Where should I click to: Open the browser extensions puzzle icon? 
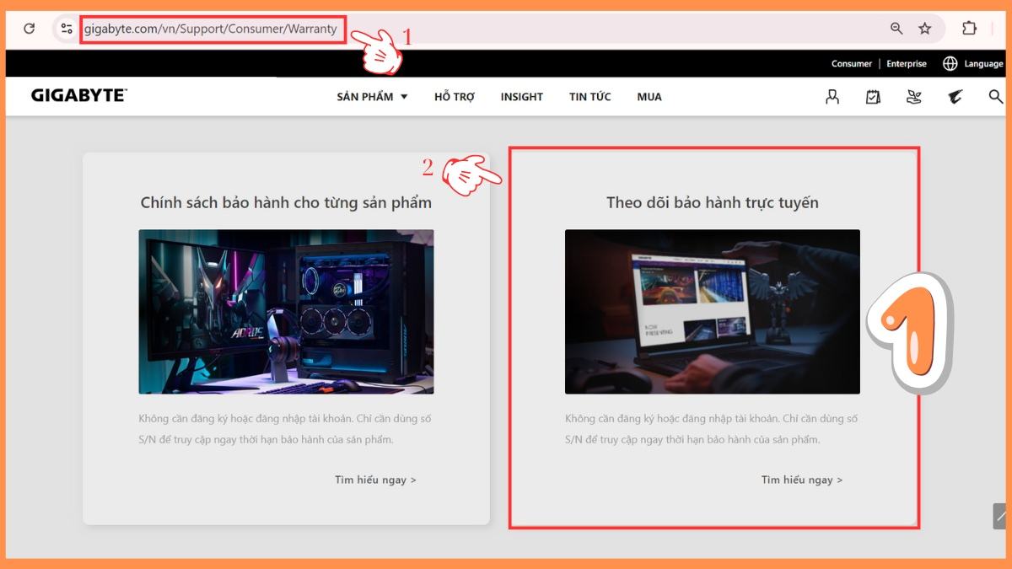point(969,29)
